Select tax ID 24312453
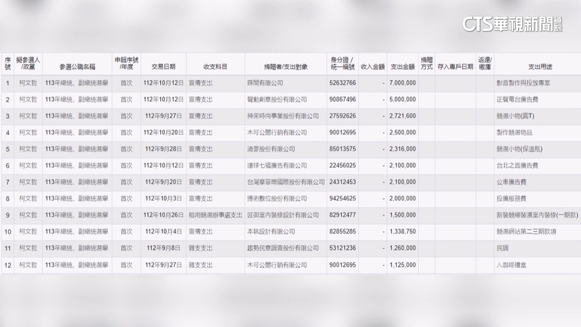The image size is (581, 327). (342, 182)
